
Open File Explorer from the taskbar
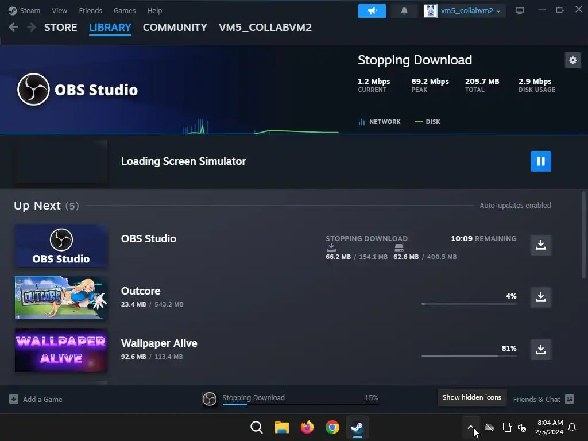tap(281, 427)
